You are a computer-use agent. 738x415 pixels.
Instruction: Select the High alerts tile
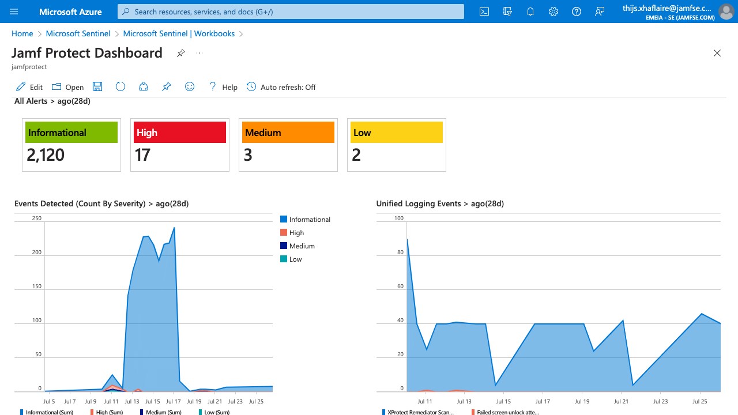(180, 145)
